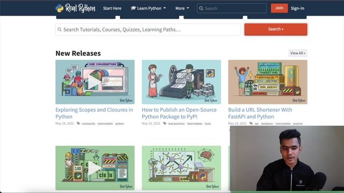The width and height of the screenshot is (344, 193).
Task: Click the tag icon under the PyPI article
Action: tap(165, 123)
